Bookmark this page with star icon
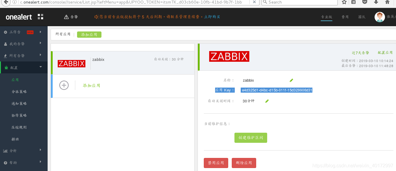Screen dimensions: 396x171 coord(344,2)
